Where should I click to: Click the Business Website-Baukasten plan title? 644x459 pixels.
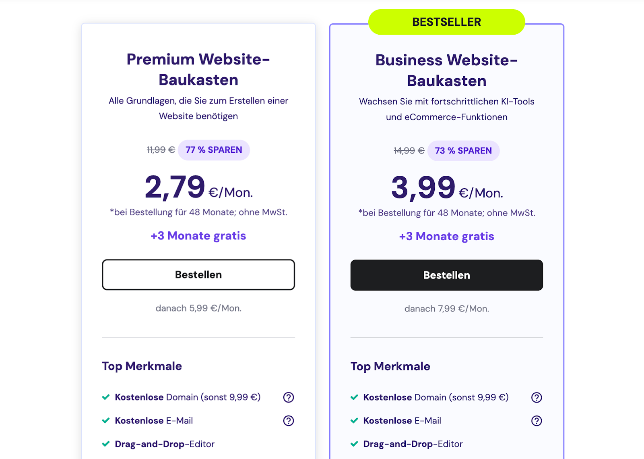pyautogui.click(x=446, y=70)
